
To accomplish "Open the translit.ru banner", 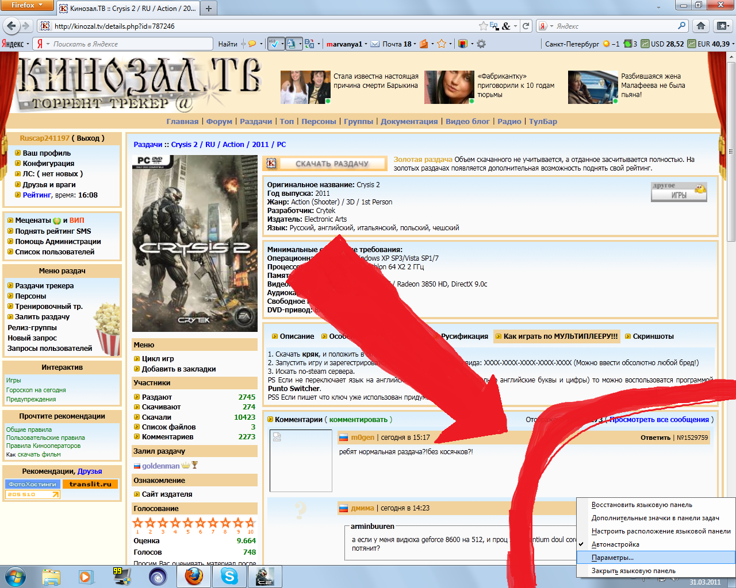I will click(x=90, y=484).
